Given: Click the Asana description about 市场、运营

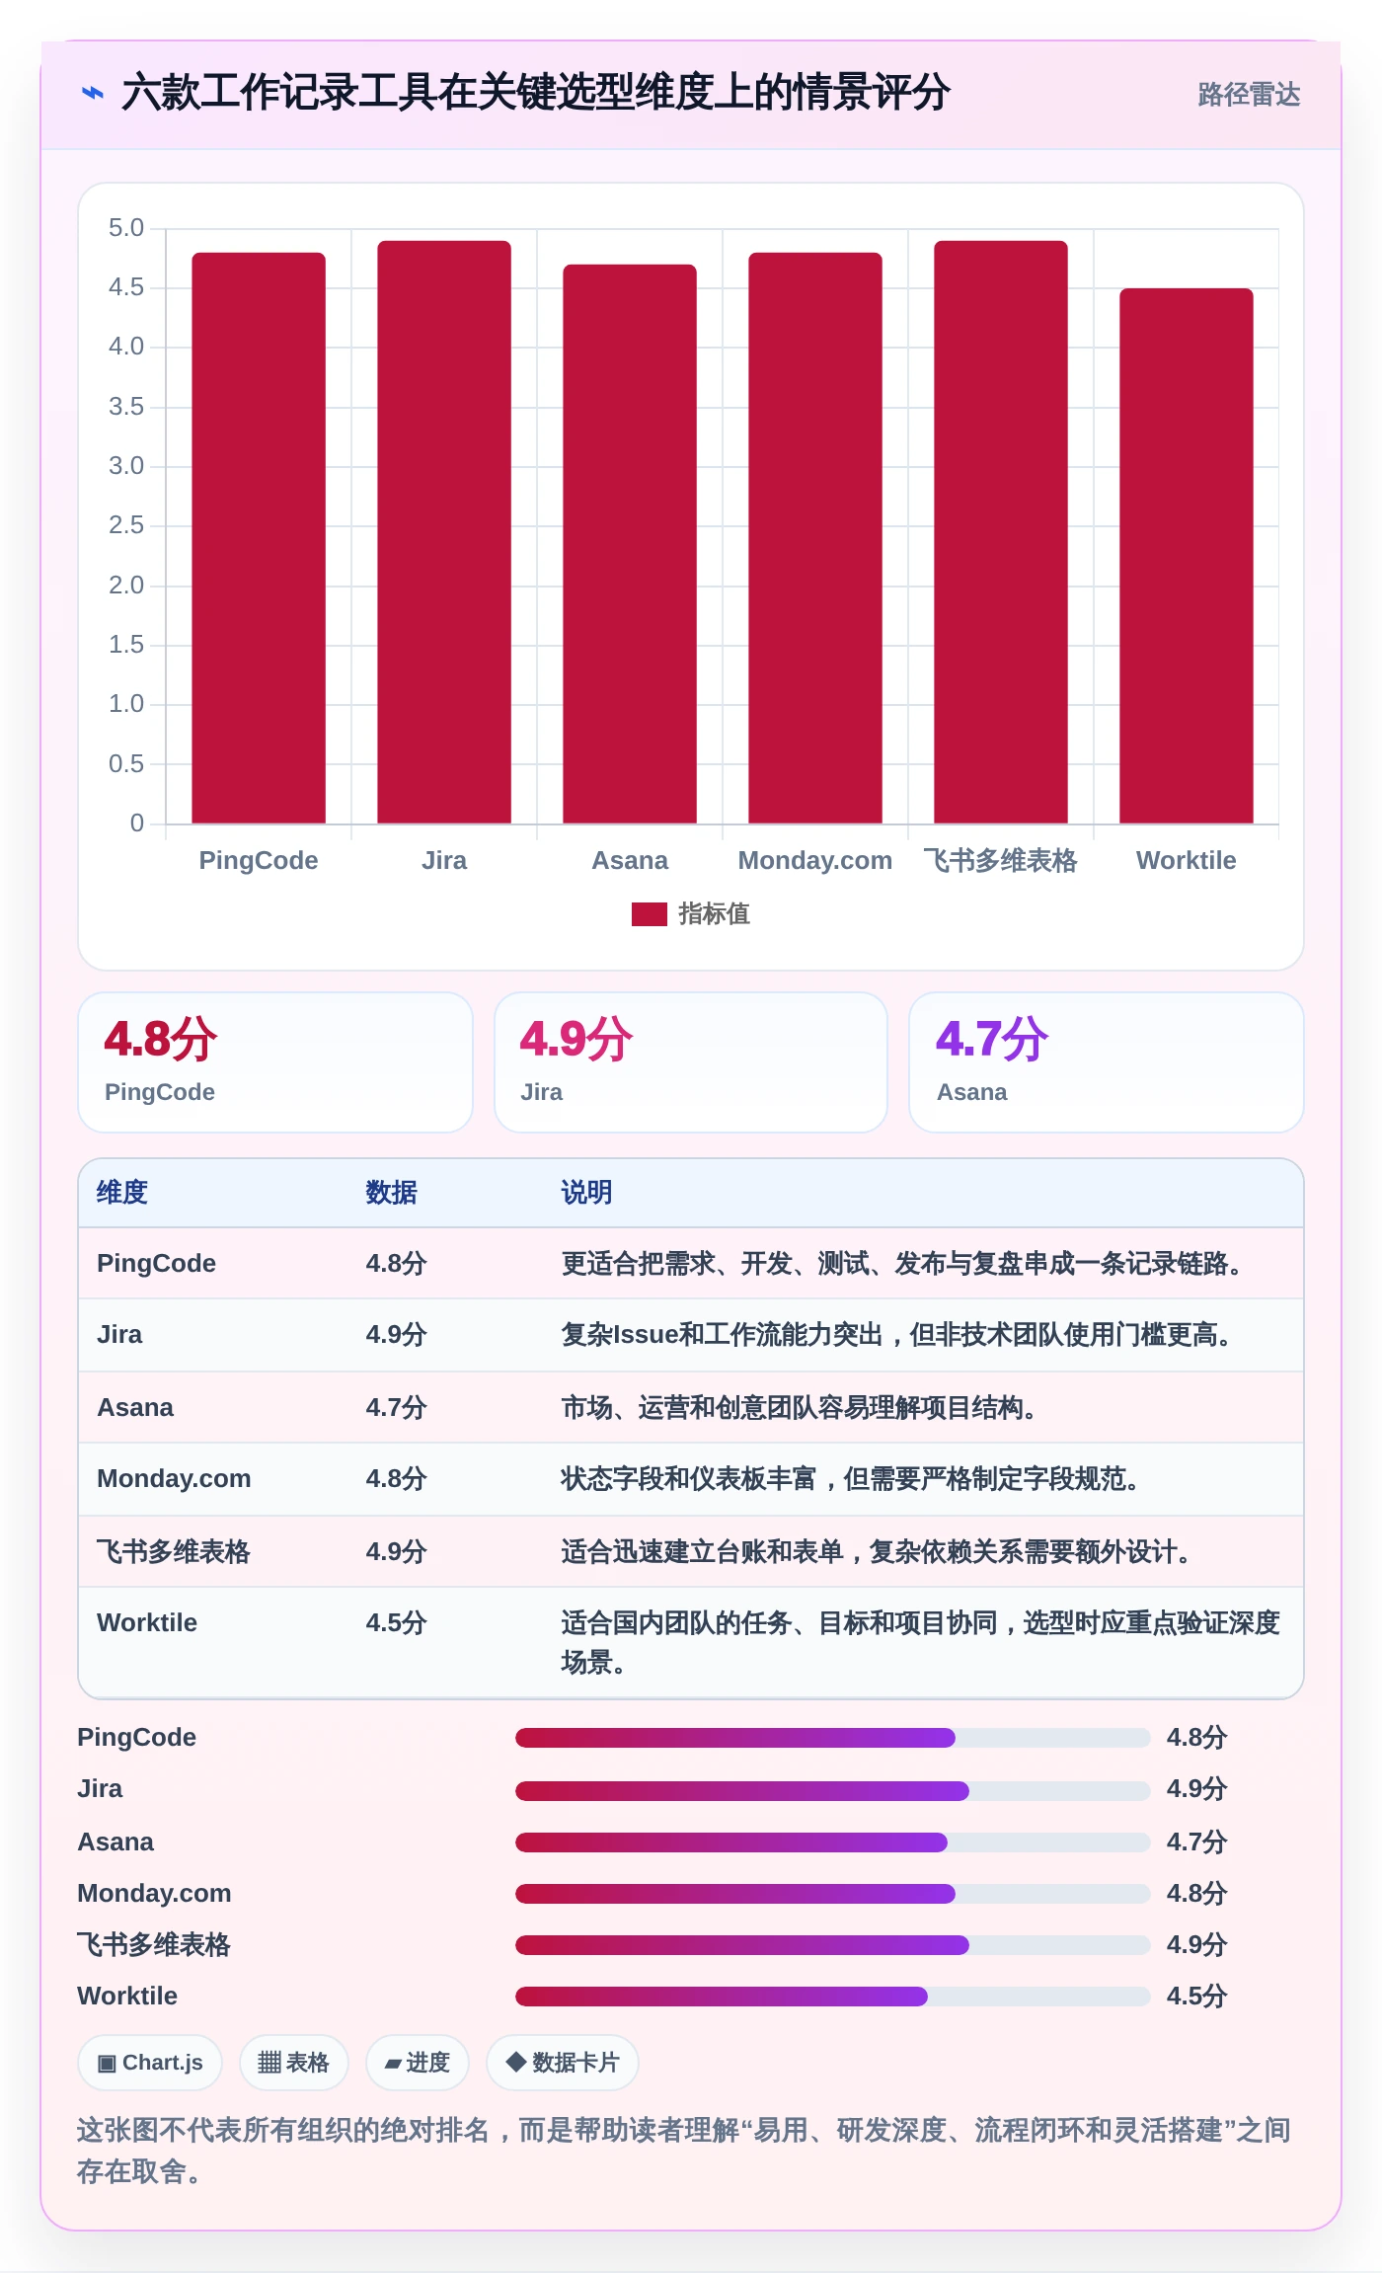Looking at the screenshot, I should [x=800, y=1407].
